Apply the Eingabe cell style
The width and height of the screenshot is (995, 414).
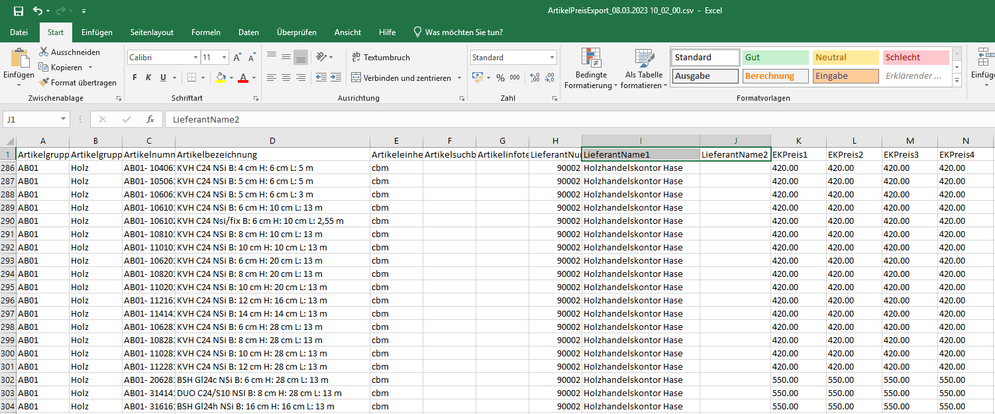pyautogui.click(x=846, y=76)
